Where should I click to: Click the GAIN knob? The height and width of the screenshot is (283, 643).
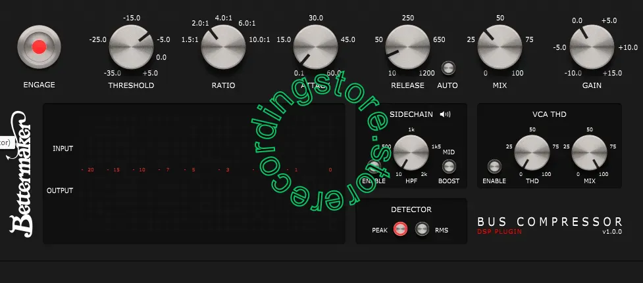click(x=592, y=47)
